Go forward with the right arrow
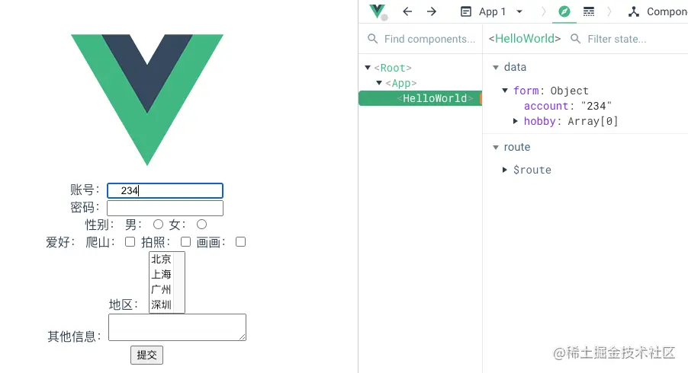Viewport: 688px width, 373px height. (432, 11)
